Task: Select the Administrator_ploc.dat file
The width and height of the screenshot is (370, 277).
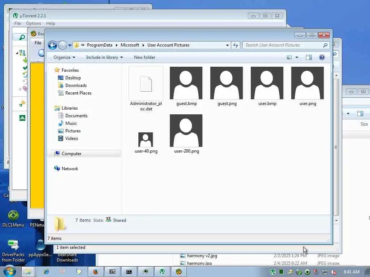Action: (146, 89)
